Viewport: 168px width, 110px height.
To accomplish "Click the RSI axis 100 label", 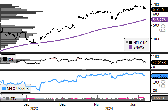I will pos(156,56).
